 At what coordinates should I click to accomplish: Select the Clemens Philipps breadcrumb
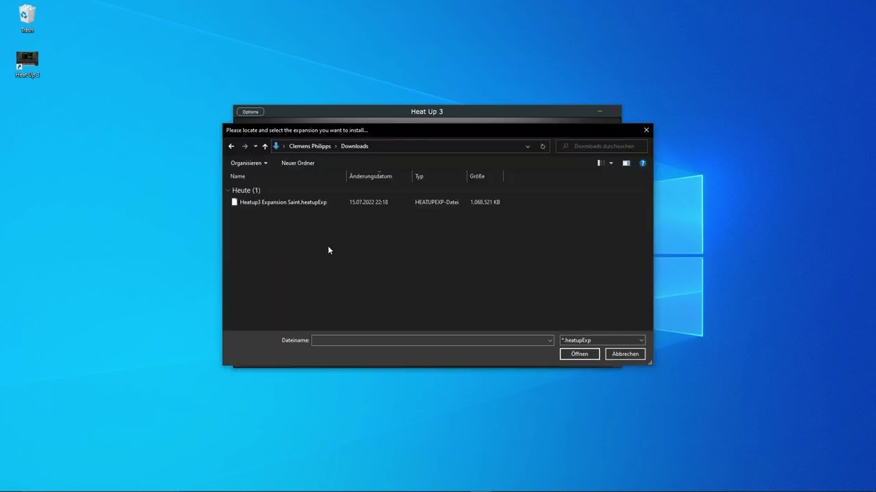click(x=309, y=146)
